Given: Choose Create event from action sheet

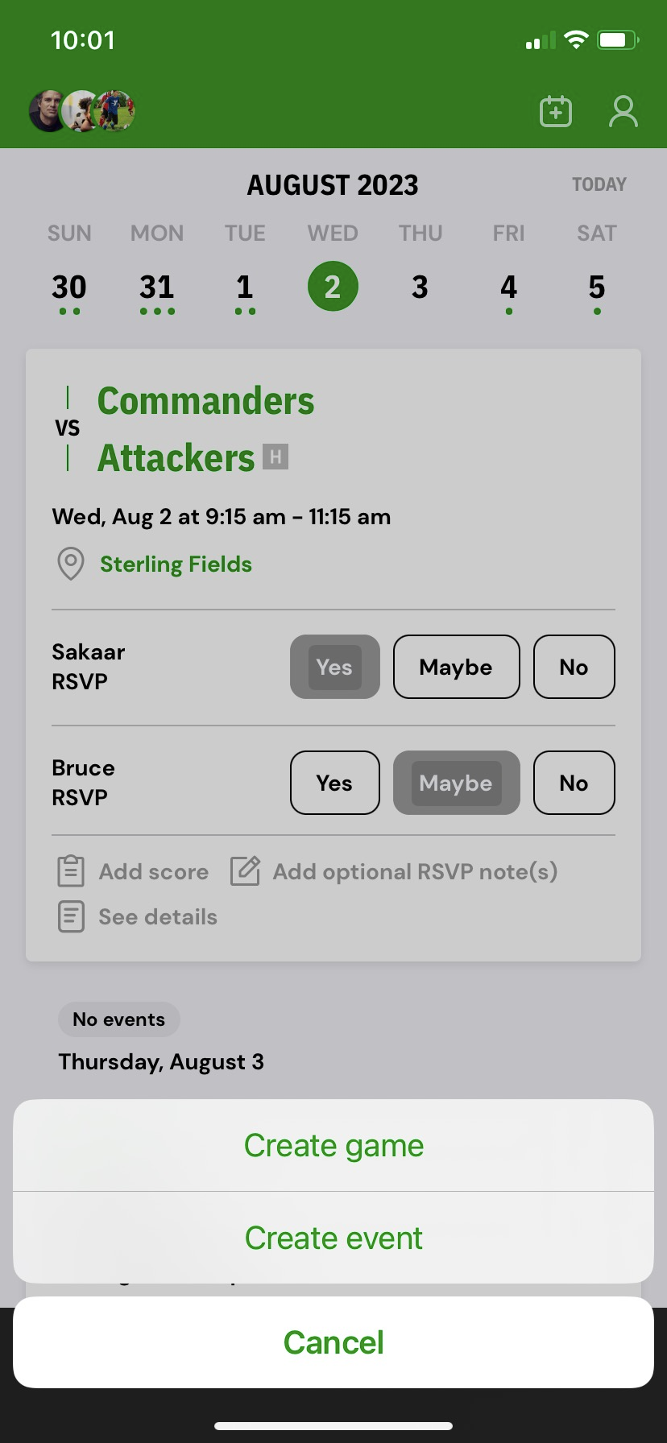Looking at the screenshot, I should point(333,1238).
